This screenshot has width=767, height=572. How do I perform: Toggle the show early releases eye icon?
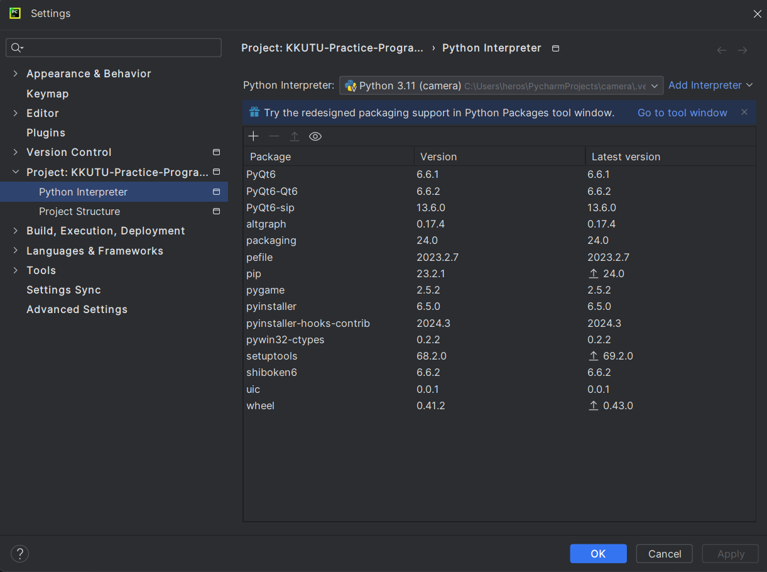(315, 136)
